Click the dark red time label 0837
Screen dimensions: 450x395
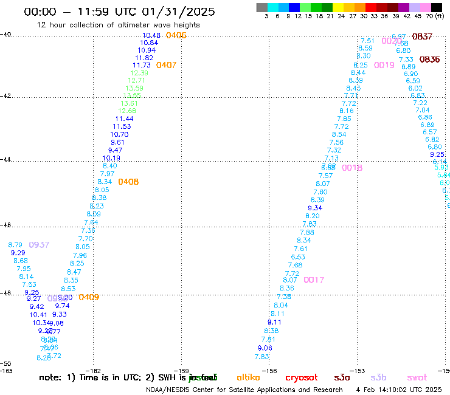tap(422, 36)
